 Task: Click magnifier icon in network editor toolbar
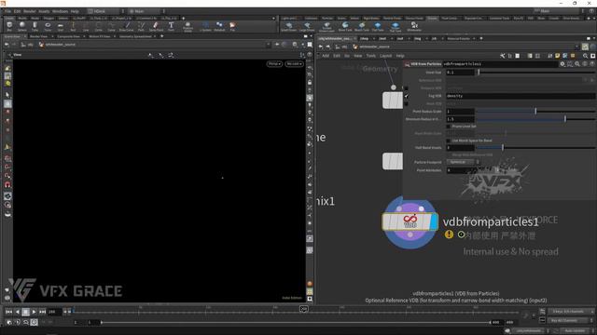585,56
